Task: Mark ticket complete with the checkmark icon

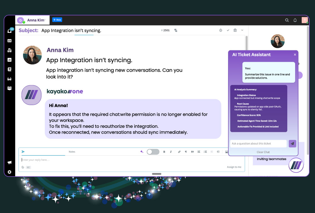Action: pyautogui.click(x=228, y=30)
